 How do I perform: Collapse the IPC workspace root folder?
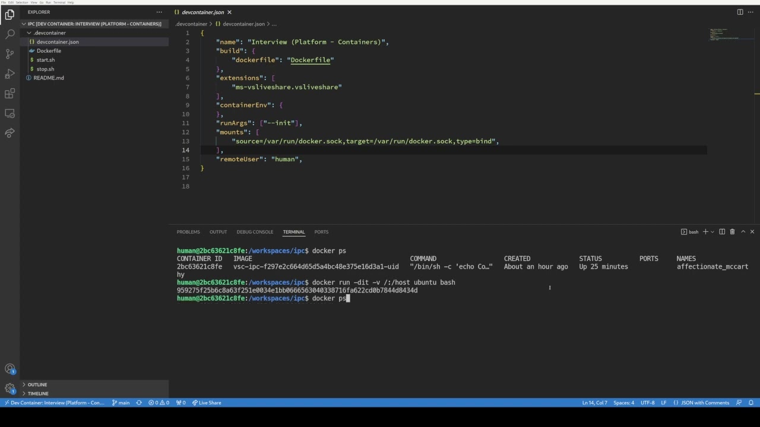[94, 24]
